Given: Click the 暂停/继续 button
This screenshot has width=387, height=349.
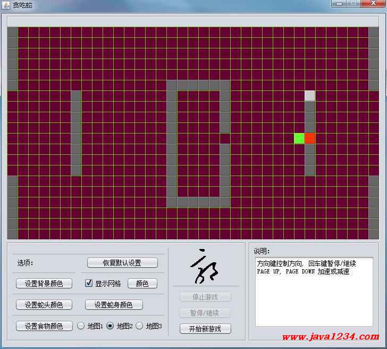Looking at the screenshot, I should 205,313.
